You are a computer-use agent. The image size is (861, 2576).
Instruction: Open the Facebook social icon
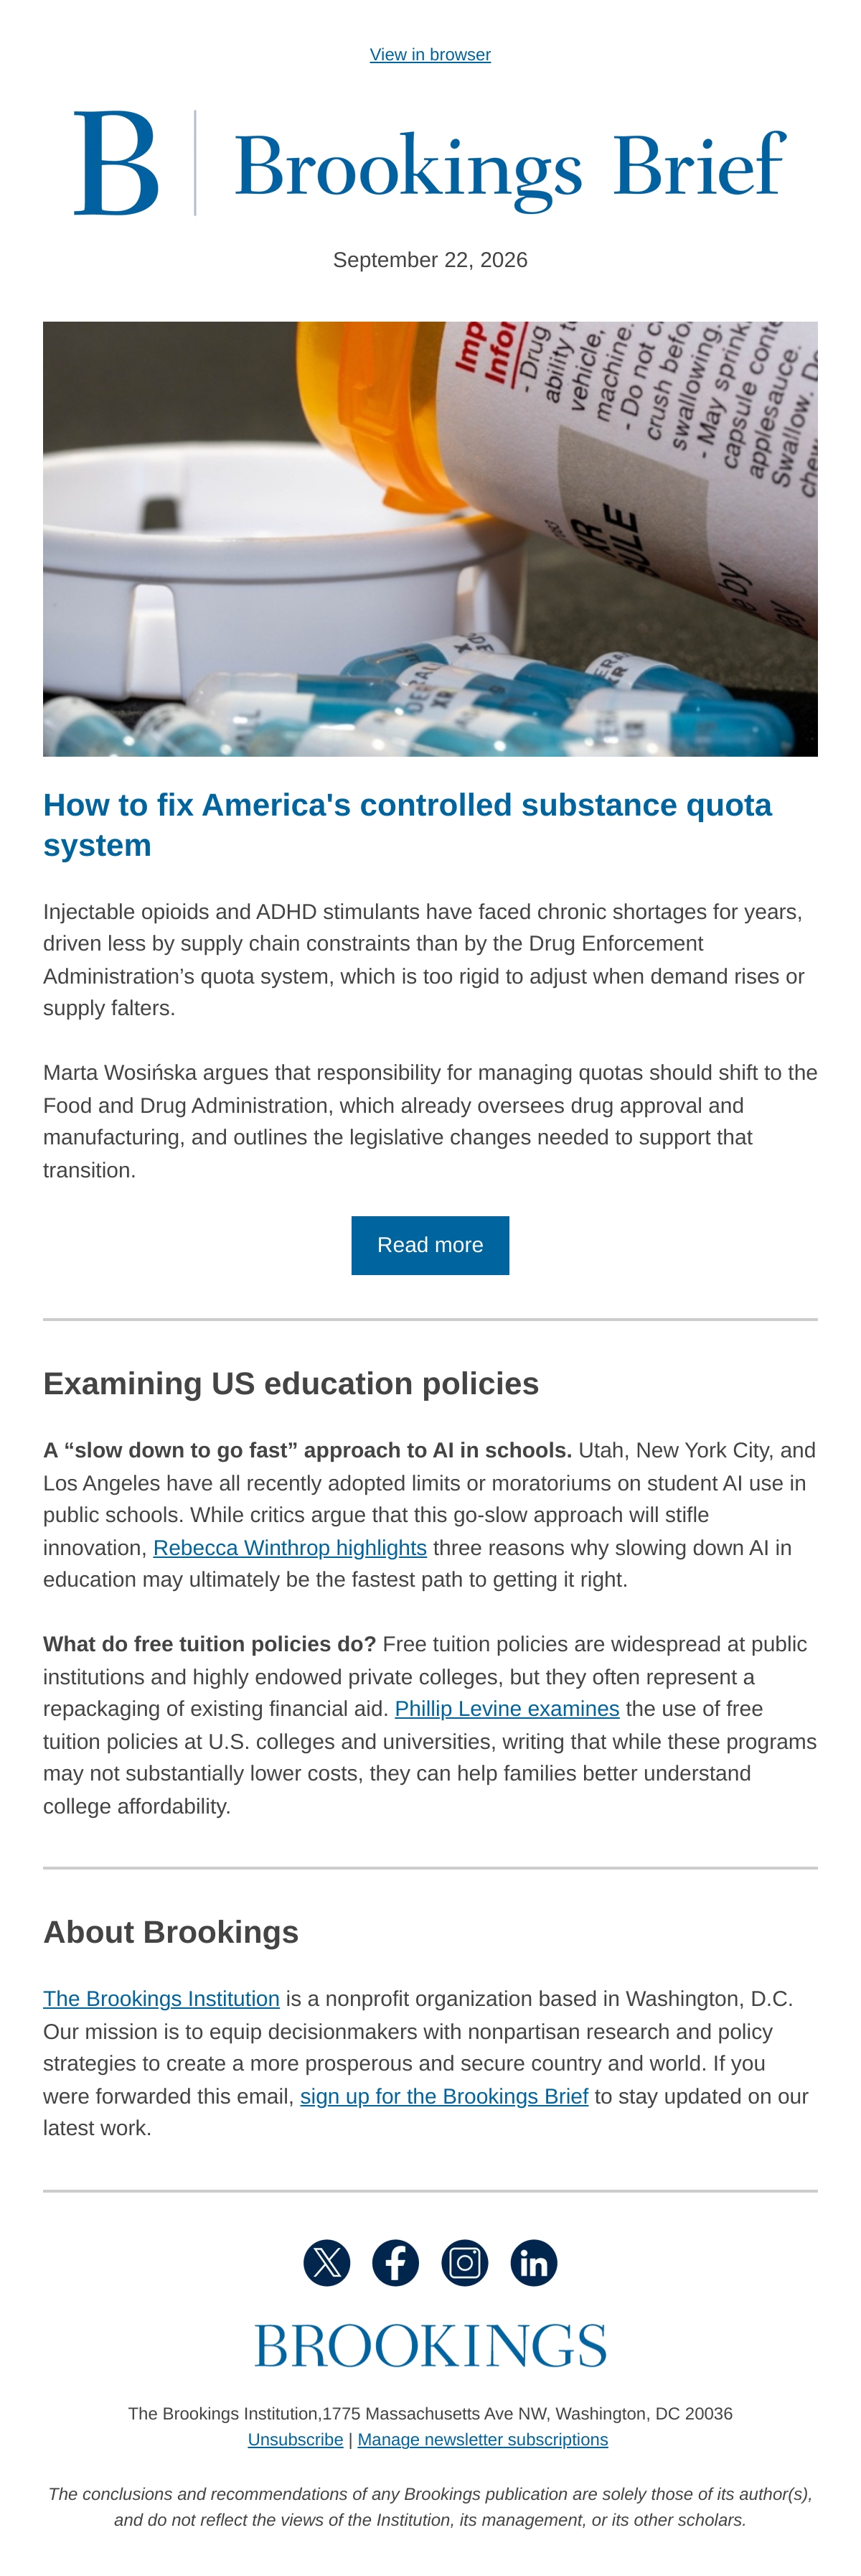click(x=395, y=2263)
